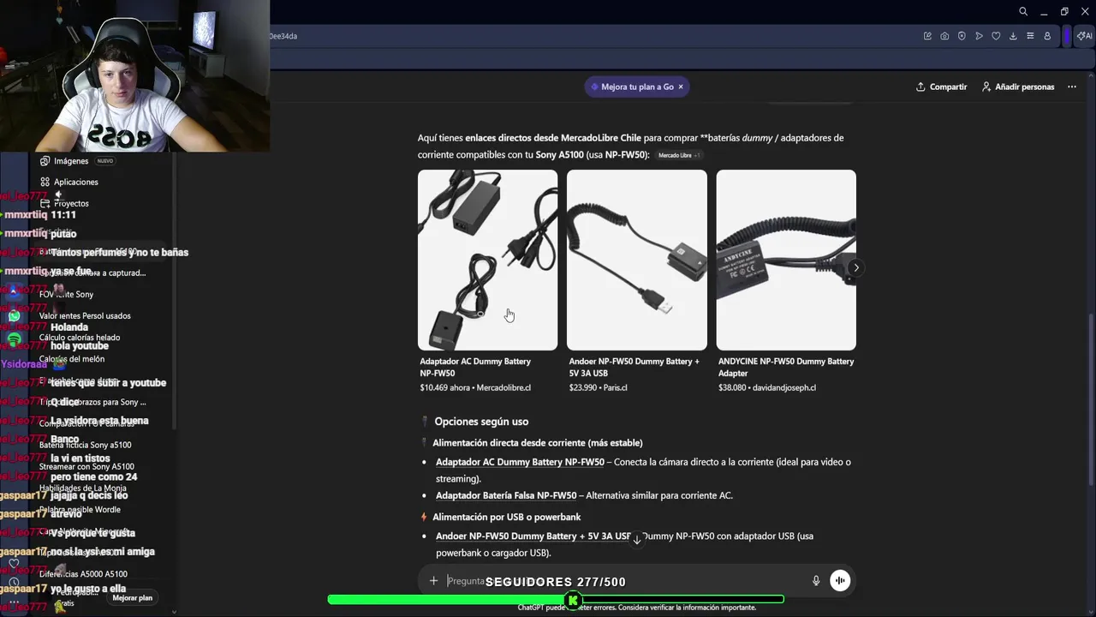Open link Adaptador AC Dummy Battery NP-FW50 in list
This screenshot has height=617, width=1096.
pos(520,462)
